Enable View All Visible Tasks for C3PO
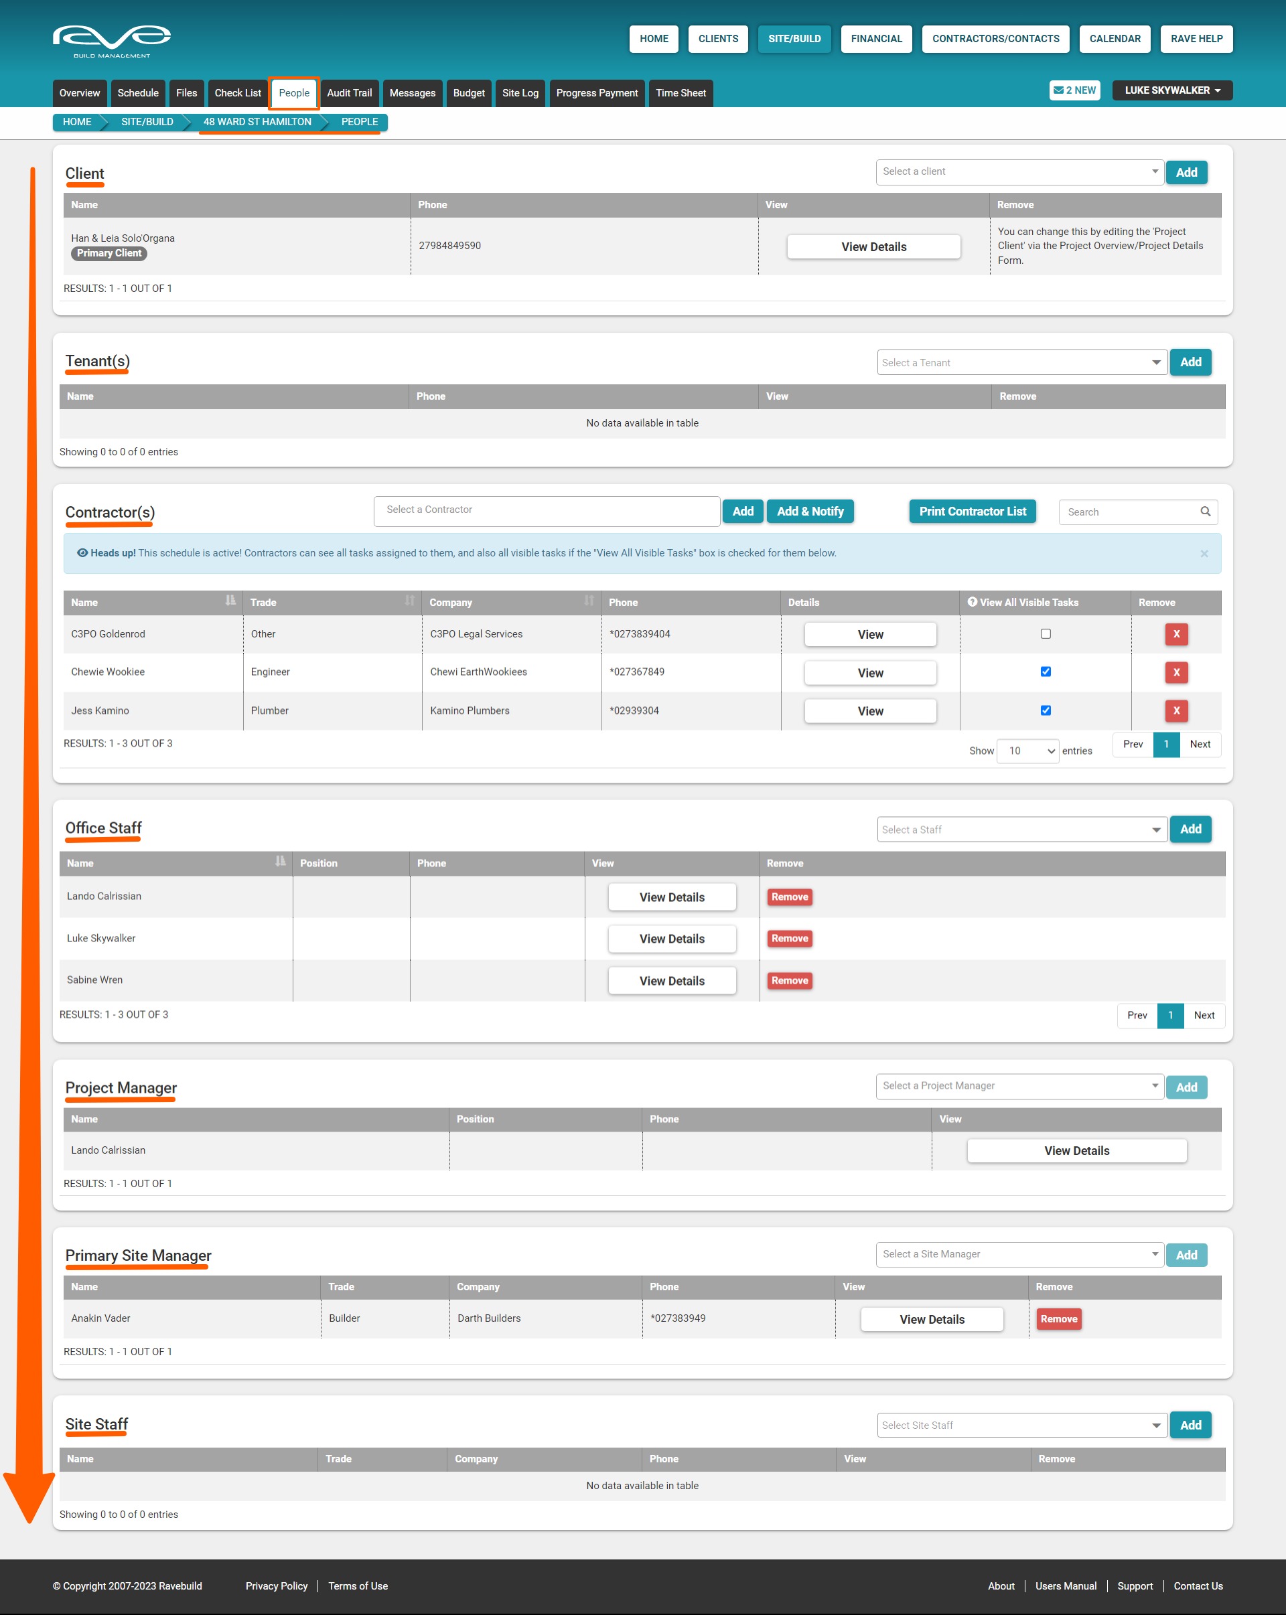The image size is (1286, 1615). (x=1046, y=633)
